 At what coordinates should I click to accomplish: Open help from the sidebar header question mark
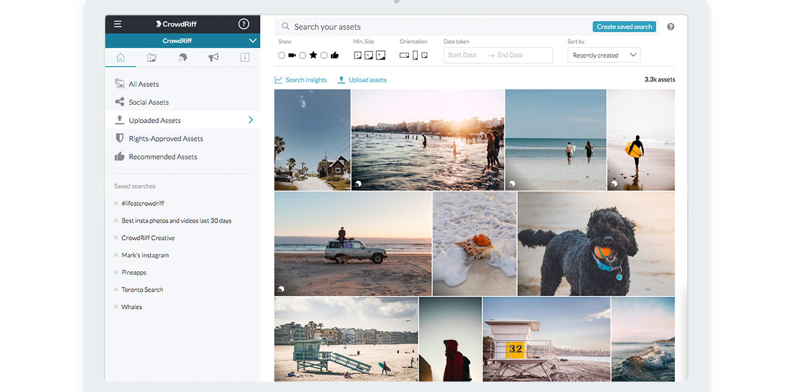(244, 24)
